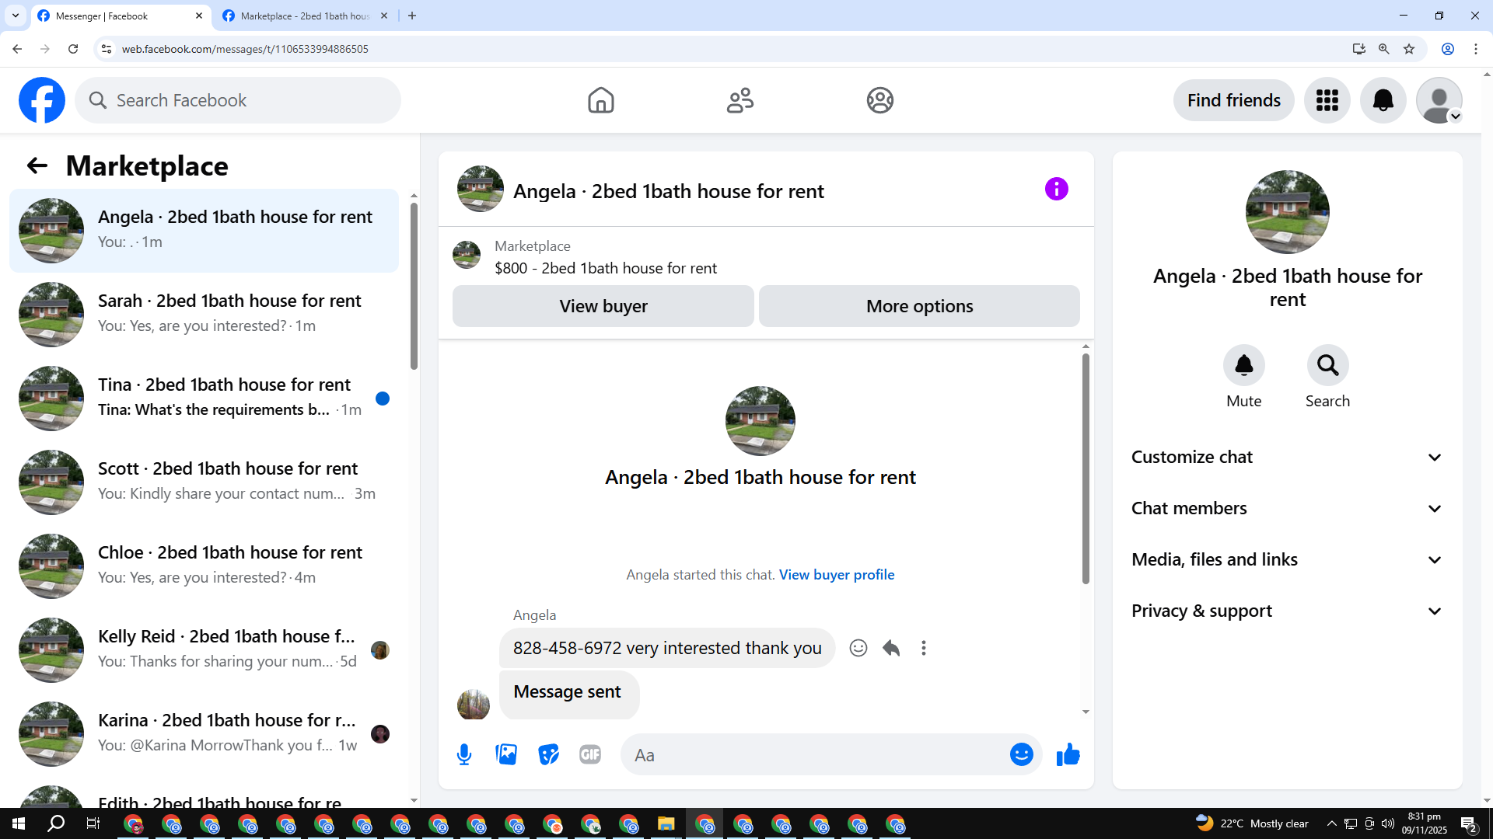Image resolution: width=1493 pixels, height=839 pixels.
Task: Open Chrome three-dot menu
Action: [1476, 49]
